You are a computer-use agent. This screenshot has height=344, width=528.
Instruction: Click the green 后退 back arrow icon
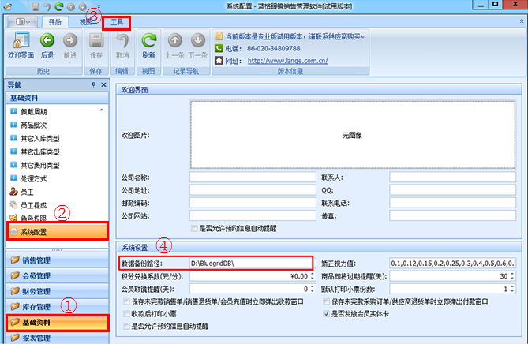47,41
